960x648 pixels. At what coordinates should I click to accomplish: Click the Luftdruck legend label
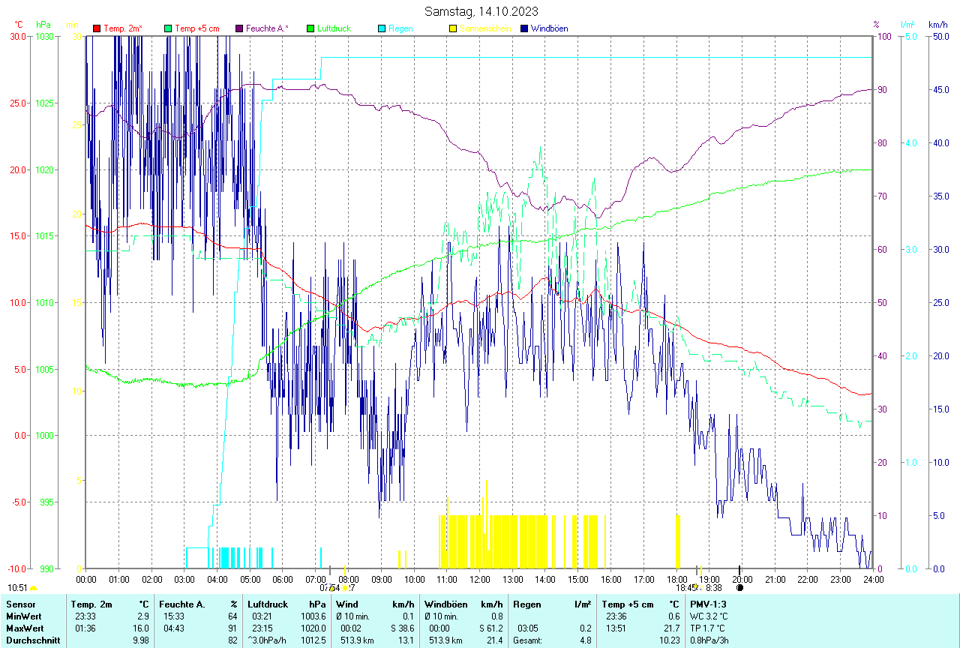coord(334,28)
